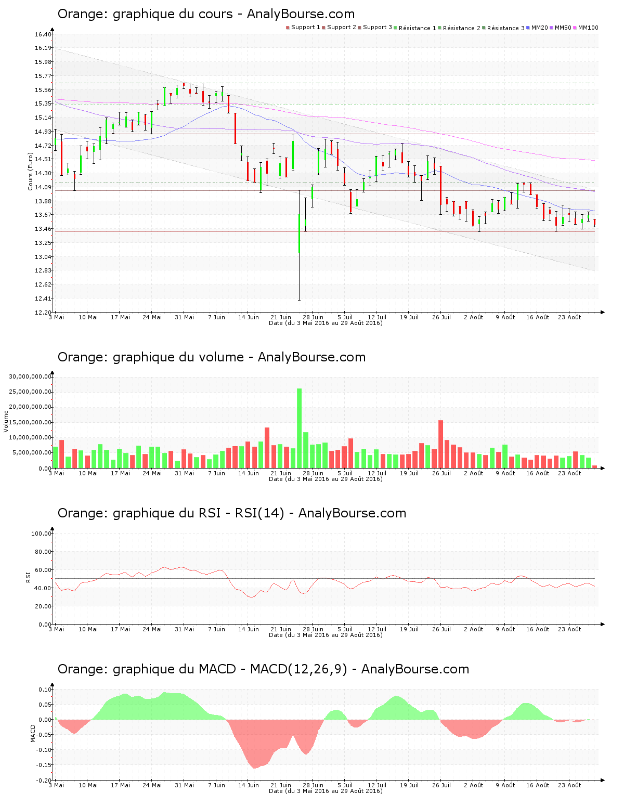This screenshot has width=624, height=806.
Task: Click the -0.20 value on MACD axis
Action: 44,781
